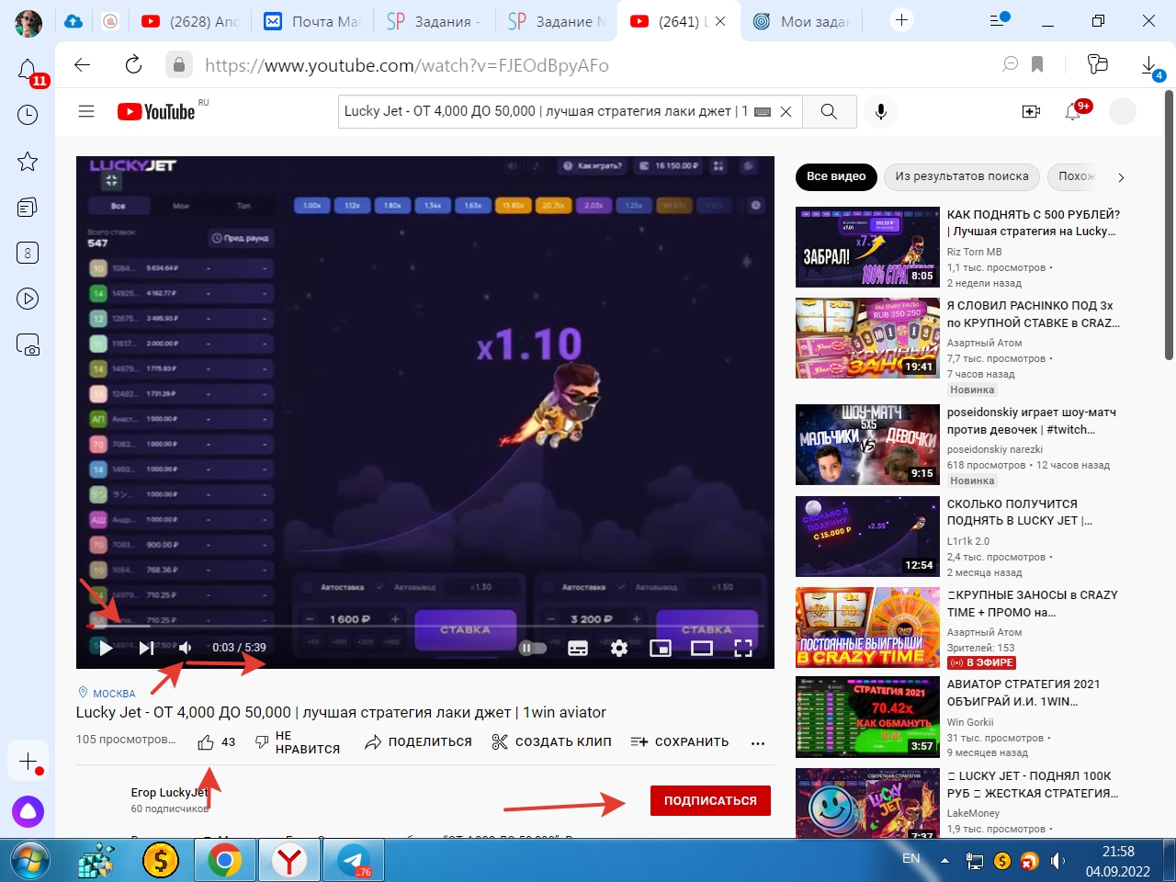Open more actions three-dot menu

758,742
